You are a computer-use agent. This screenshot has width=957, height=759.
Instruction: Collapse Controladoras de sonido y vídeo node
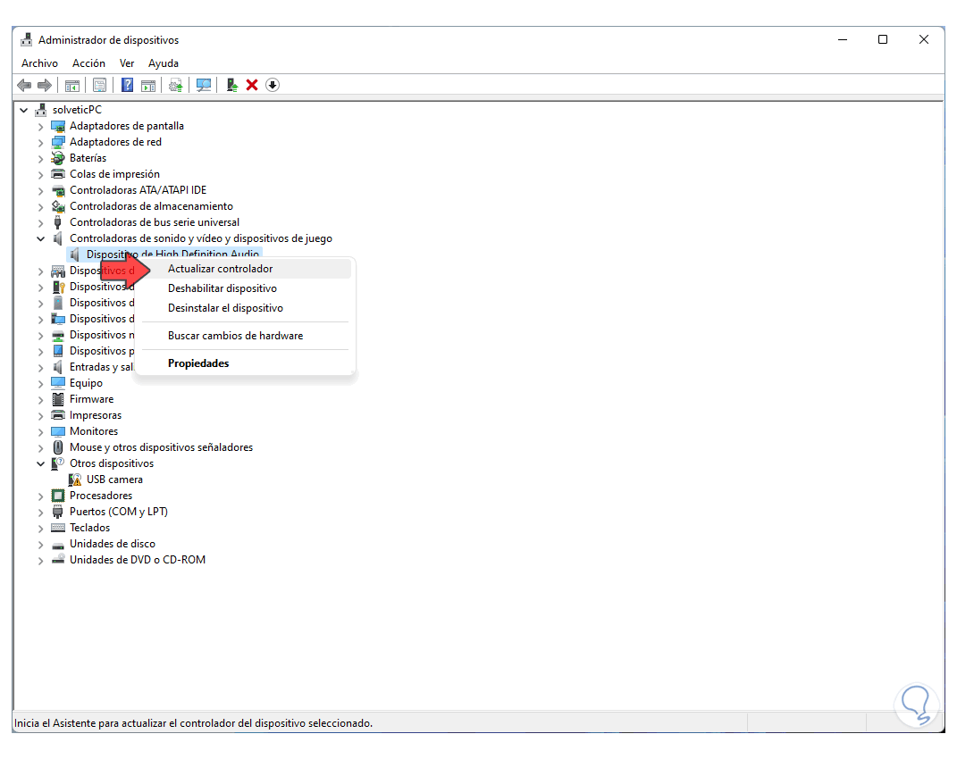click(40, 238)
